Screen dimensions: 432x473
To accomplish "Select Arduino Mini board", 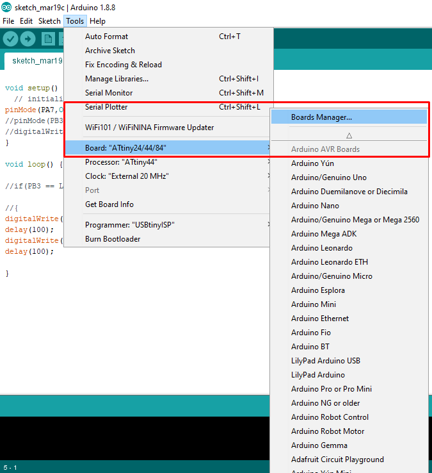I will click(349, 304).
